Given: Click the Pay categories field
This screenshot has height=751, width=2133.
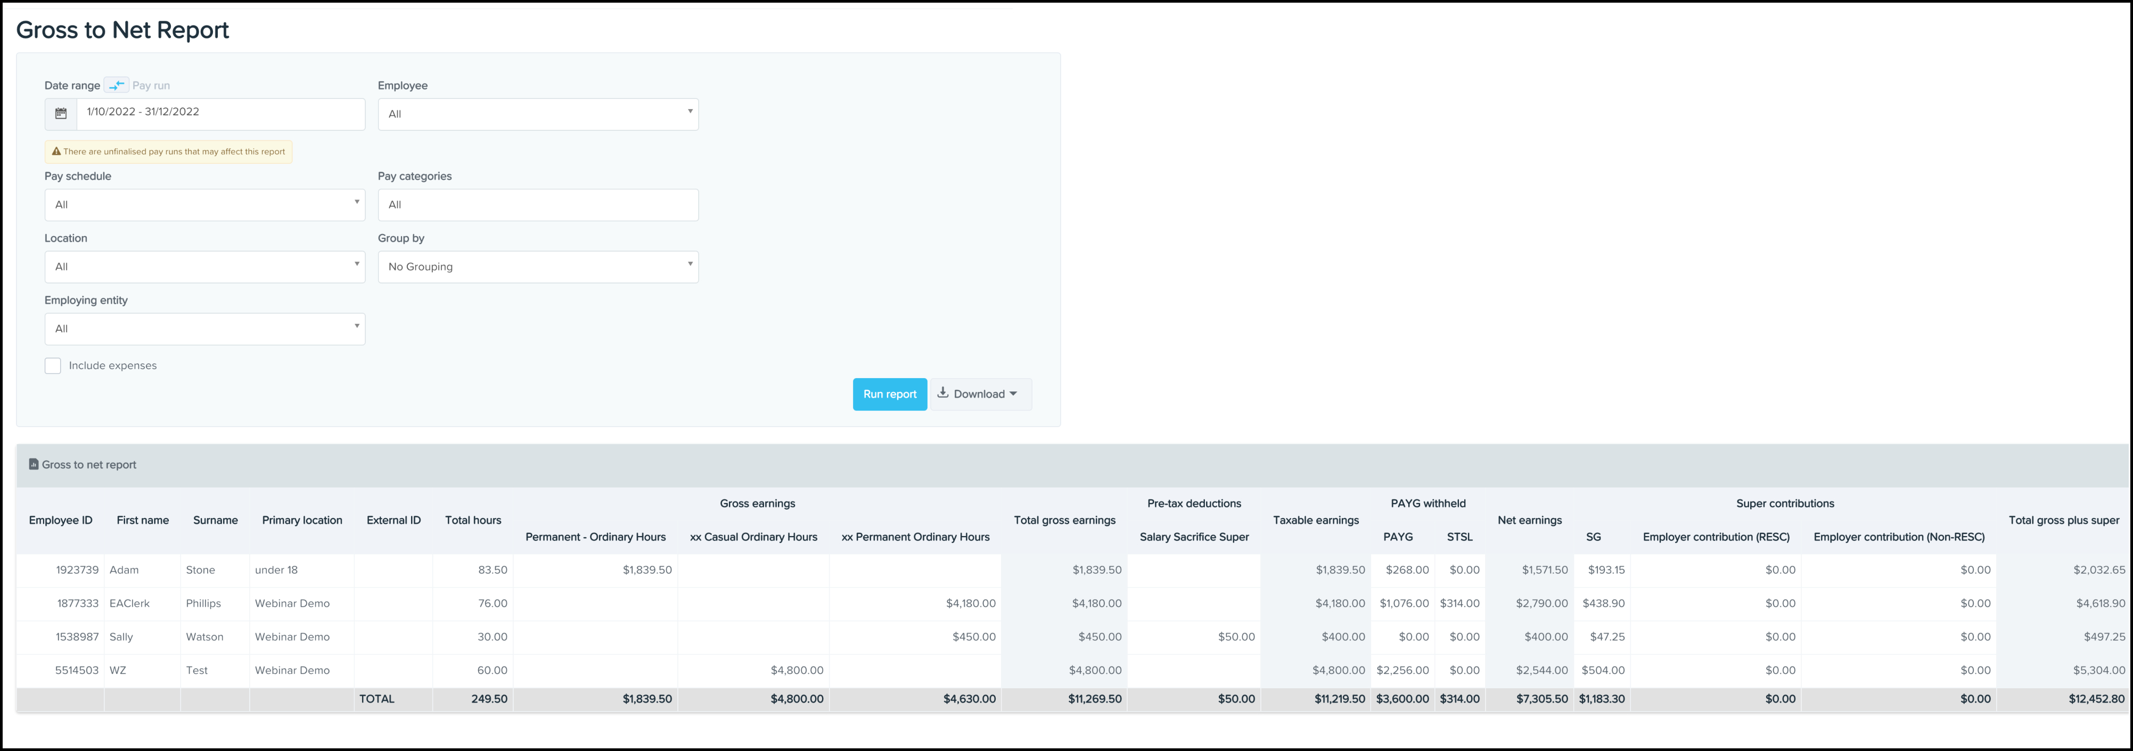Looking at the screenshot, I should (x=537, y=204).
